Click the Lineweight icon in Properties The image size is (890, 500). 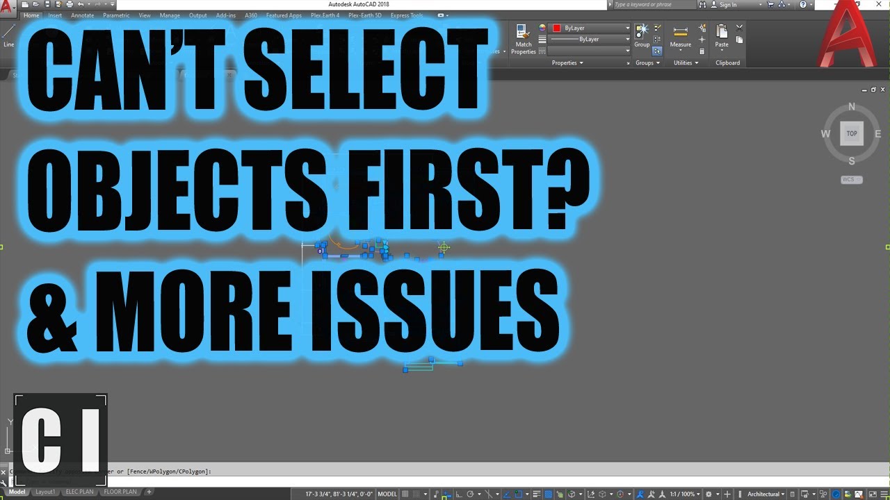pyautogui.click(x=542, y=40)
